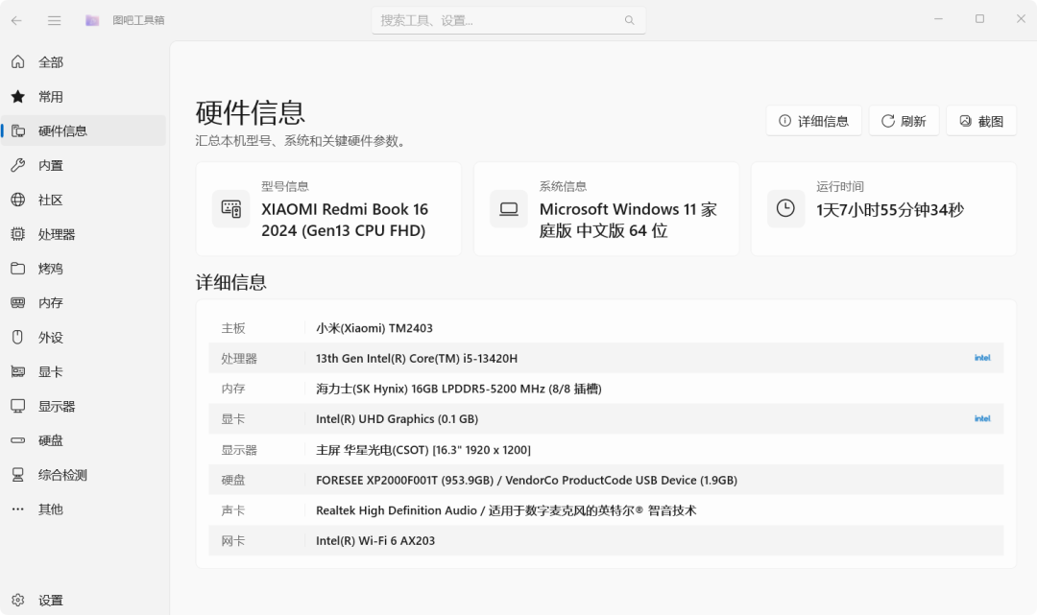Click the 显卡 graphics card icon
This screenshot has width=1037, height=615.
pyautogui.click(x=18, y=371)
